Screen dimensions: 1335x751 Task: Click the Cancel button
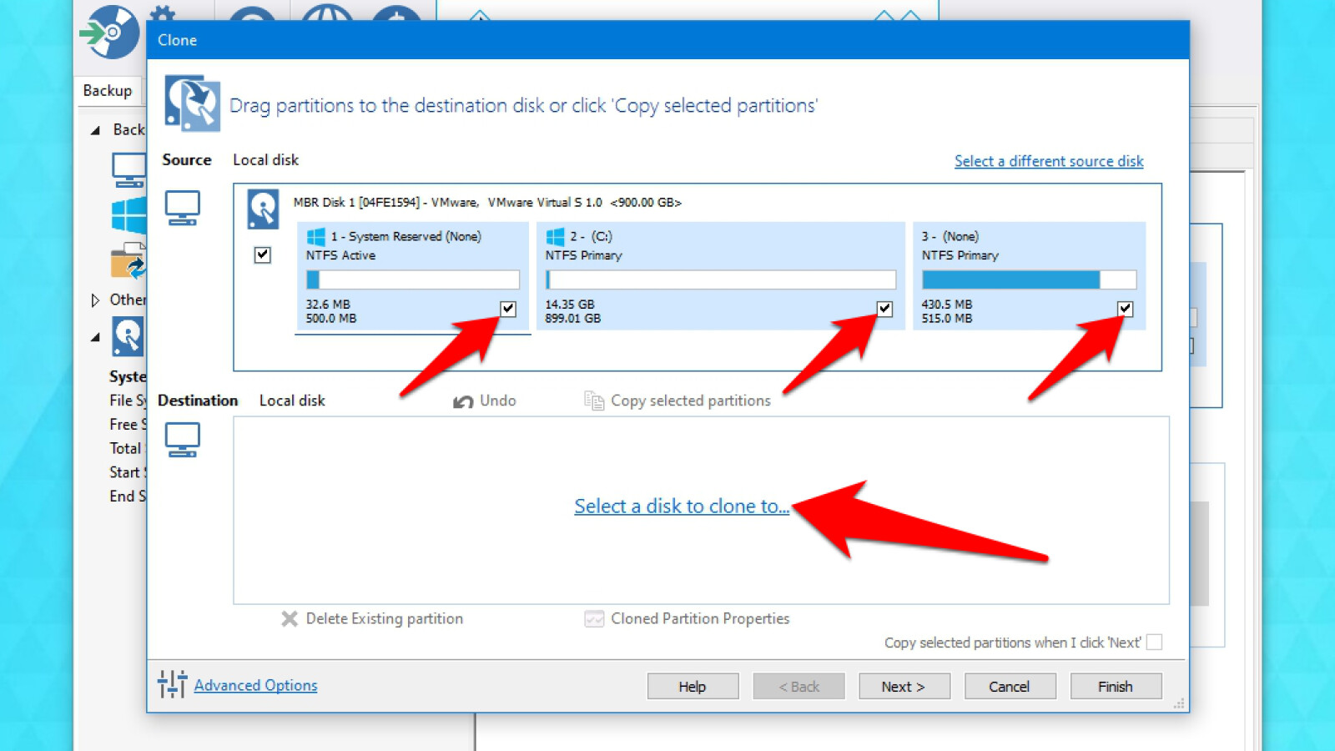[1010, 686]
